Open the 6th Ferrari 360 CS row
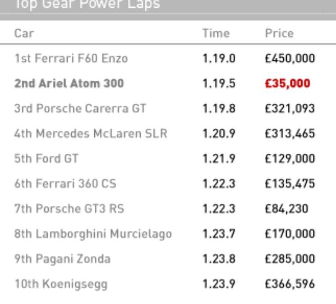336x304 pixels. point(168,184)
